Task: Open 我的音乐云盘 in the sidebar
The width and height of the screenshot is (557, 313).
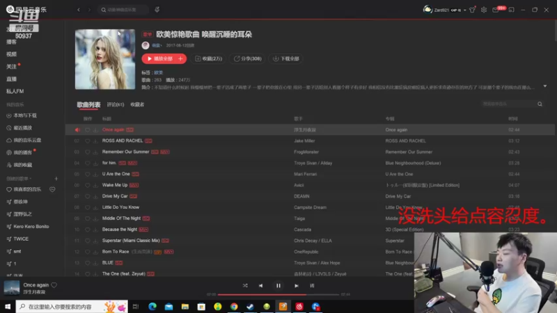Action: (24, 141)
